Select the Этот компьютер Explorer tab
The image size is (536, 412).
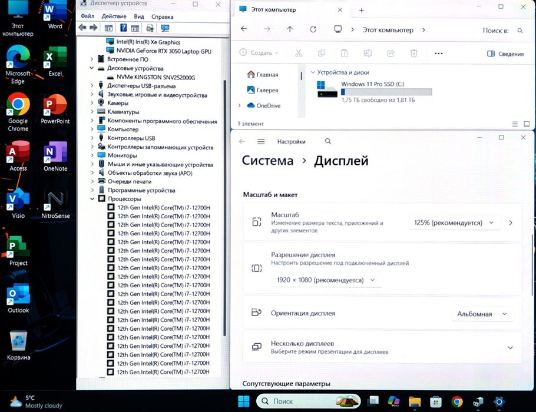pos(290,9)
